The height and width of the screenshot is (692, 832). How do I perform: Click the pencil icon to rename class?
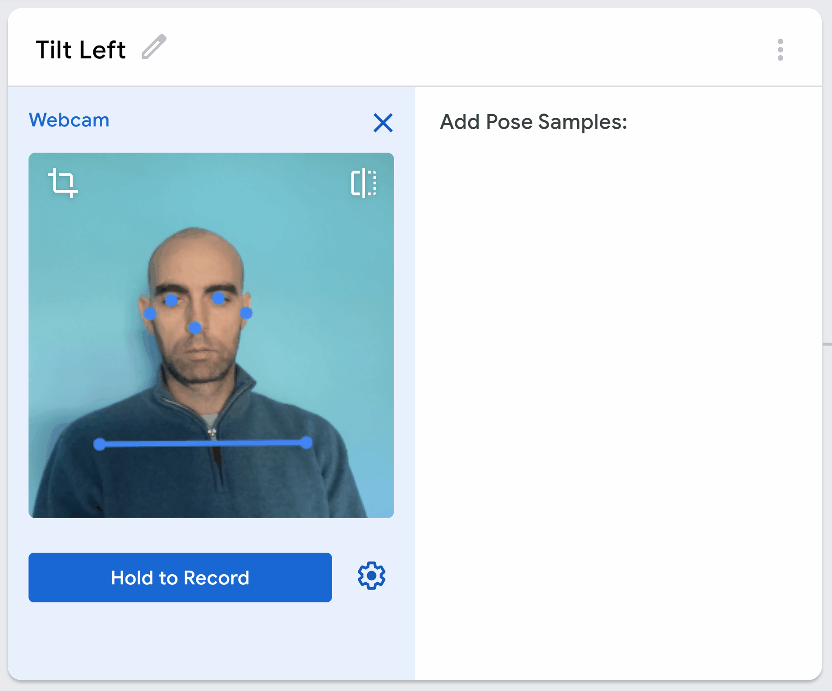154,47
